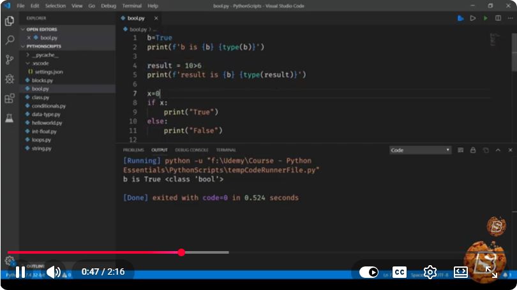The height and width of the screenshot is (290, 517).
Task: Open the Edit menu
Action: [x=35, y=6]
